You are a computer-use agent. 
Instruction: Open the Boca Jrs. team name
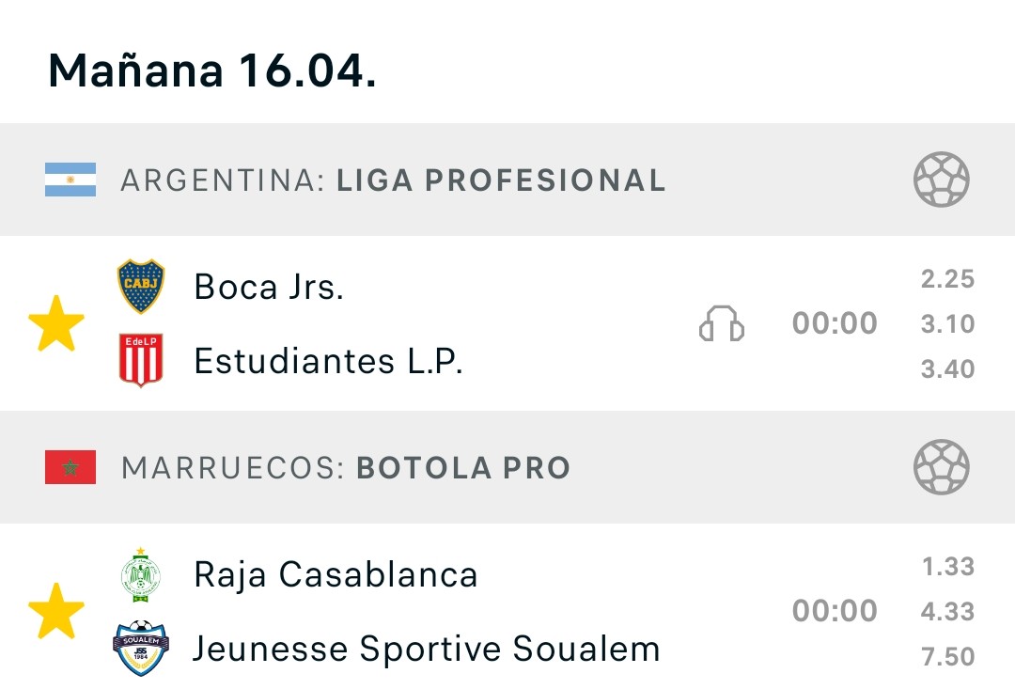click(269, 287)
